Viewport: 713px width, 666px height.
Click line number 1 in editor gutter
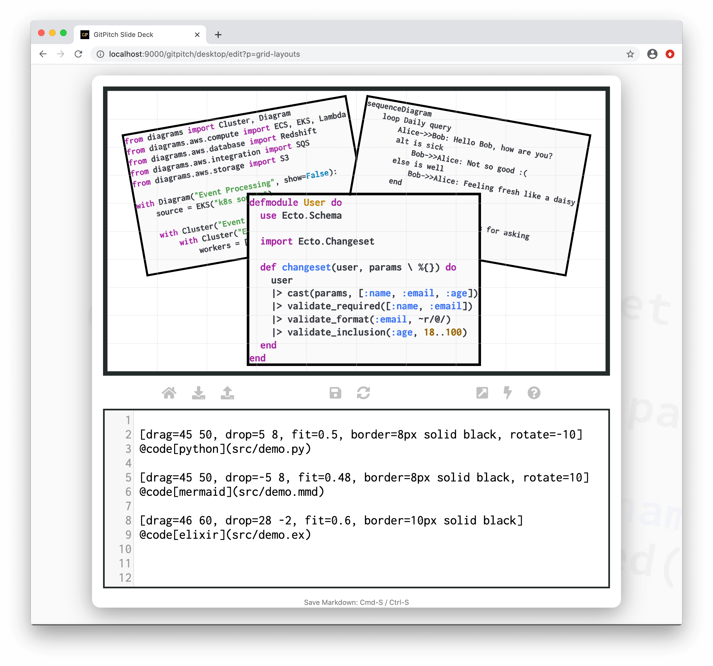click(x=128, y=420)
